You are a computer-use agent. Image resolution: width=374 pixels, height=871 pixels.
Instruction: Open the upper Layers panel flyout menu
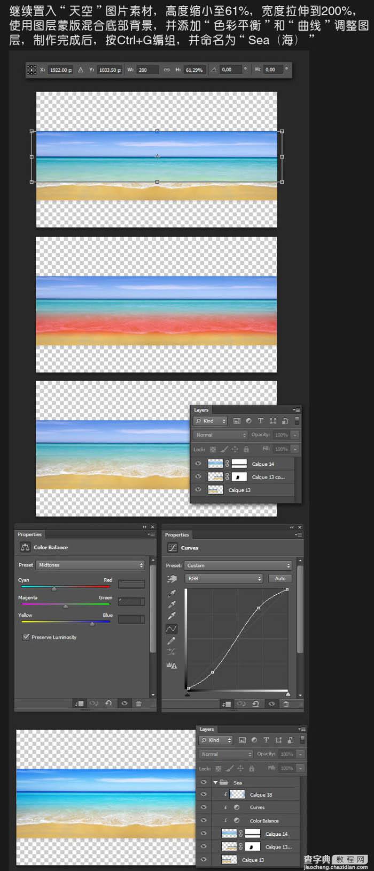(297, 410)
